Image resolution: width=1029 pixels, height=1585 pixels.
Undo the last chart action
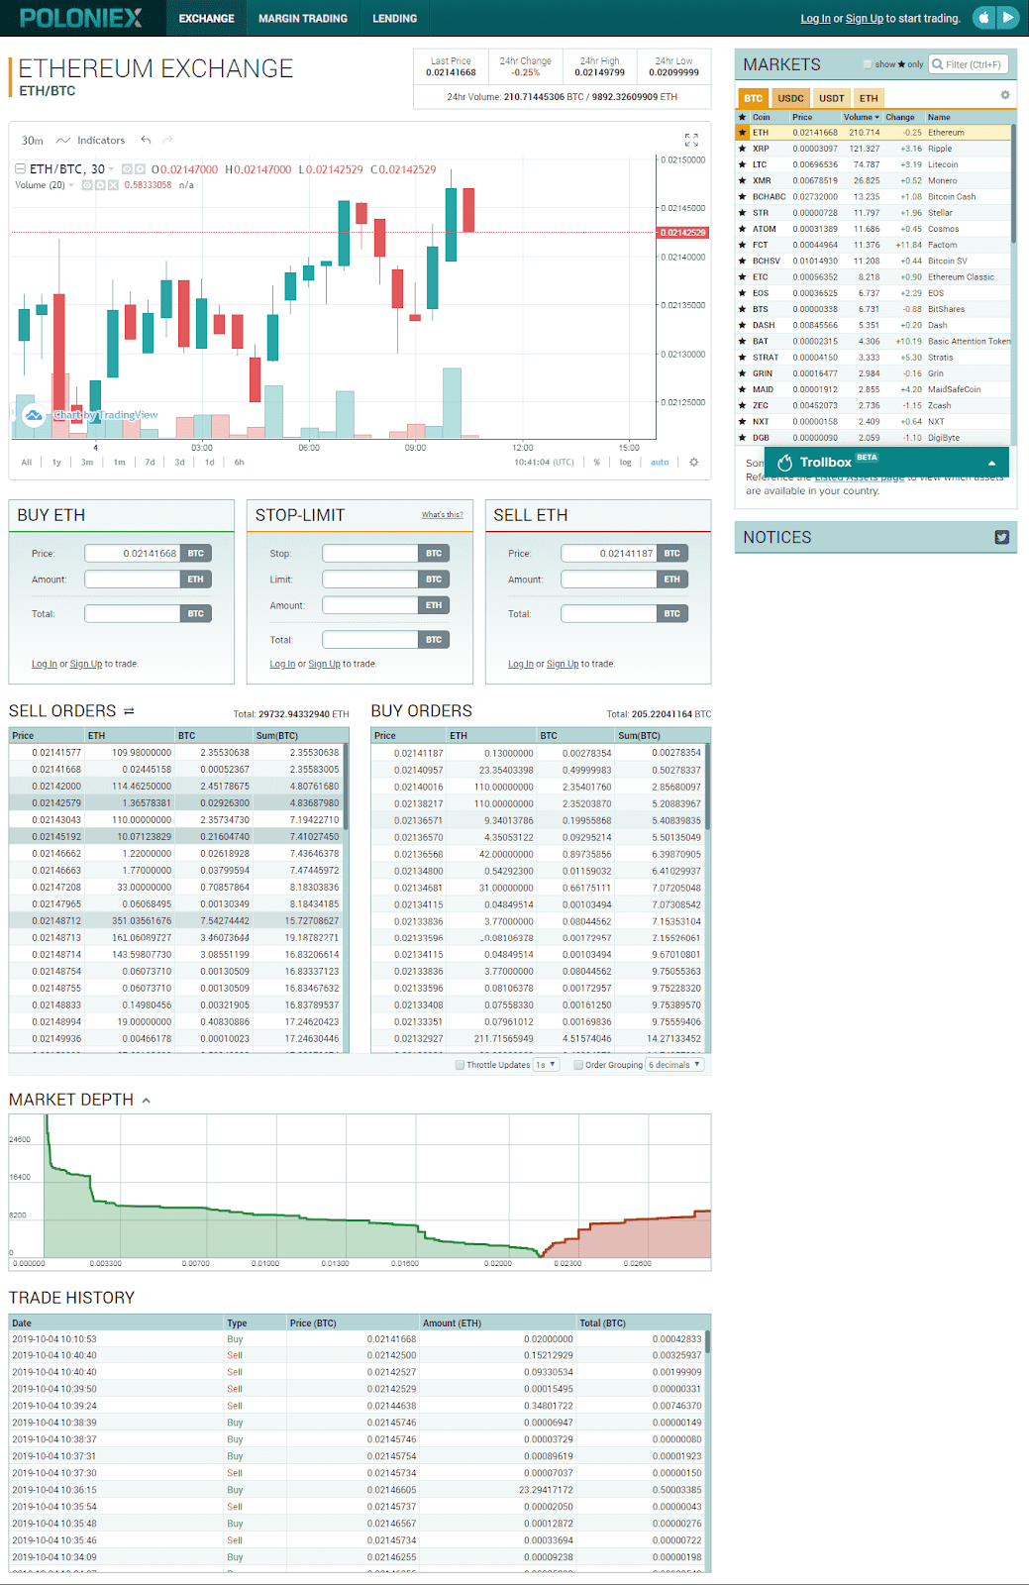pyautogui.click(x=147, y=140)
